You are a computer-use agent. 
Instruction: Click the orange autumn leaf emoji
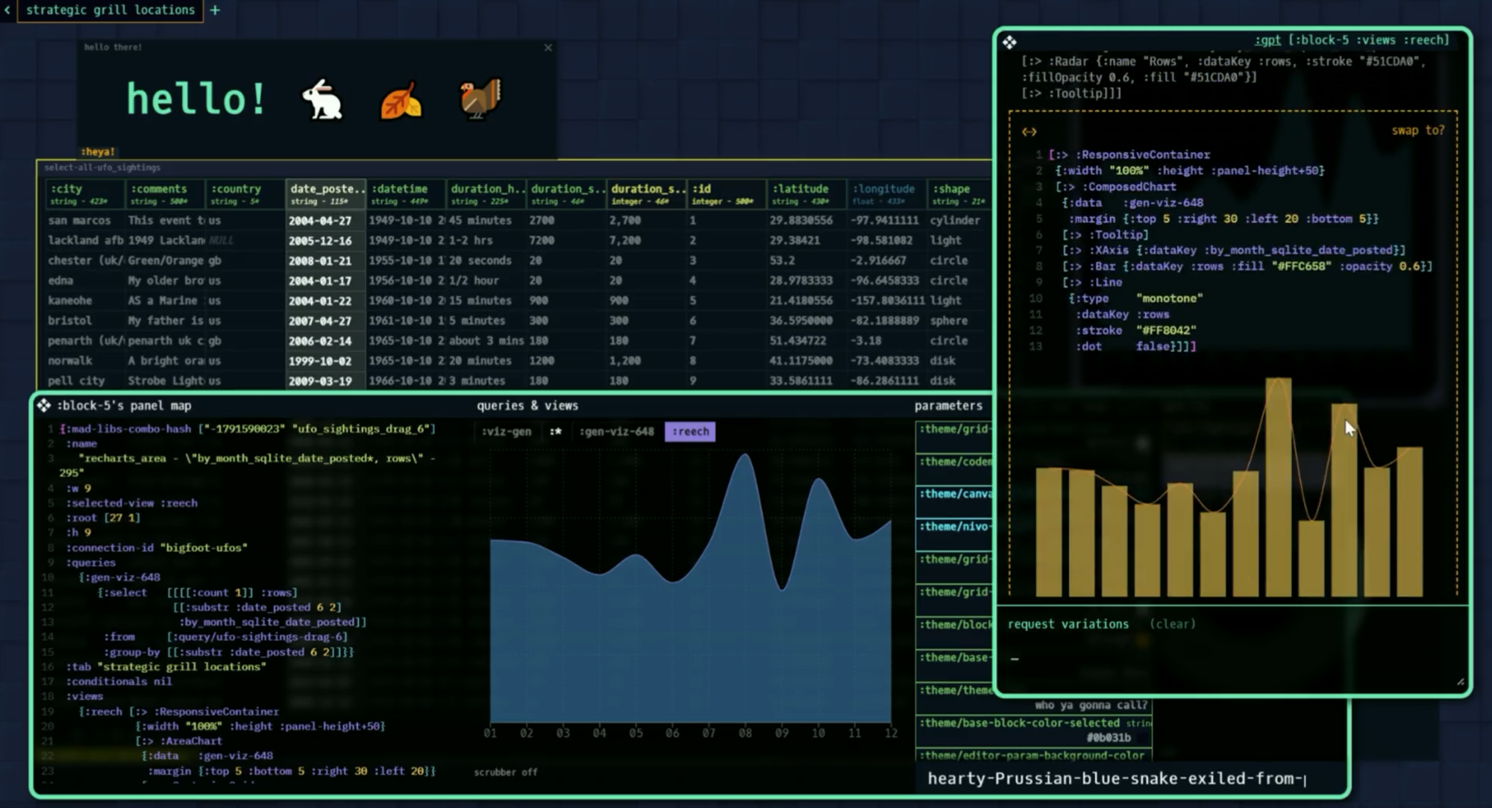coord(401,101)
